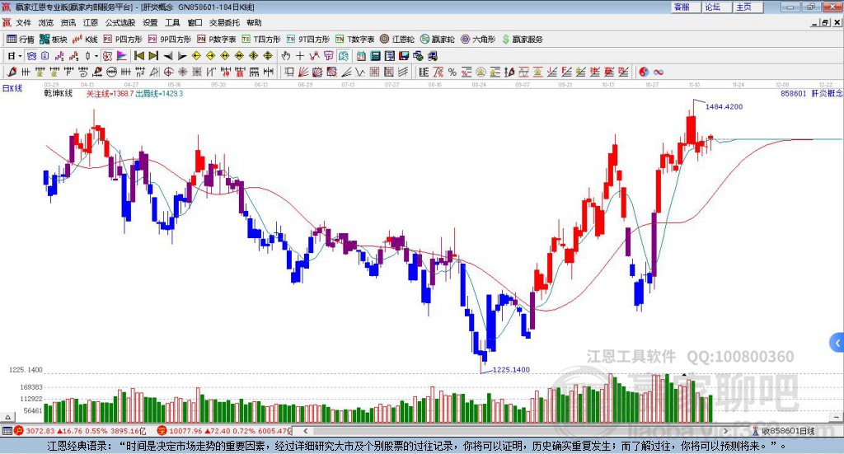Viewport: 844px width, 454px height.
Task: Open the calculator icon
Action: [375, 56]
